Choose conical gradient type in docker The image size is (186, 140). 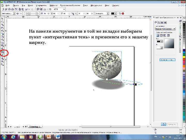tap(165, 35)
